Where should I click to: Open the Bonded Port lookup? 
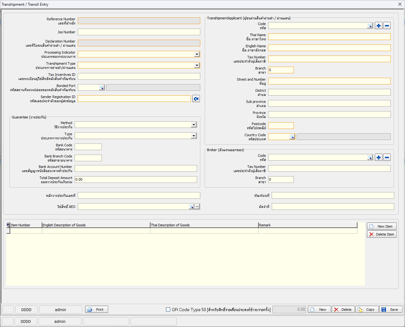102,88
